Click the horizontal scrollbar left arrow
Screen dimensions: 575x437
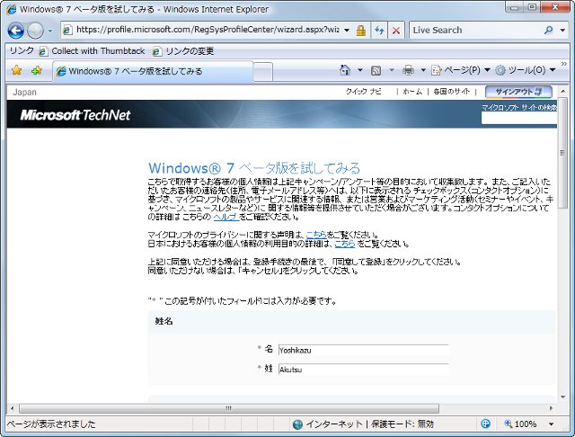pos(12,408)
